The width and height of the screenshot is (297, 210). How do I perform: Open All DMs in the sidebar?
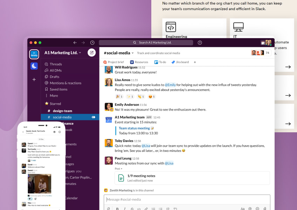[53, 70]
